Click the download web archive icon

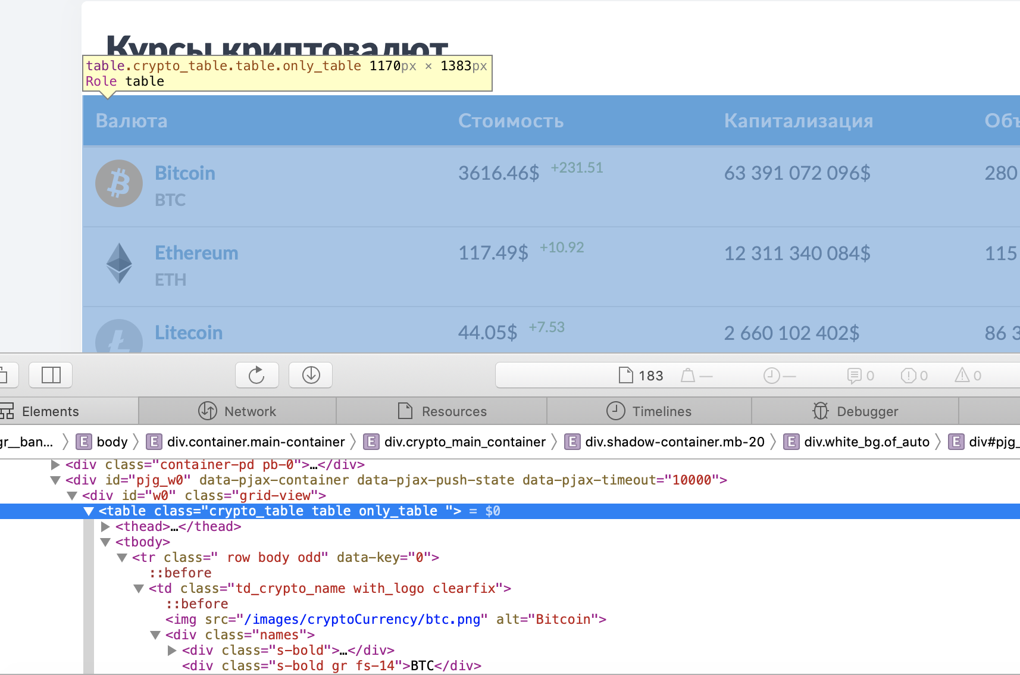[311, 375]
